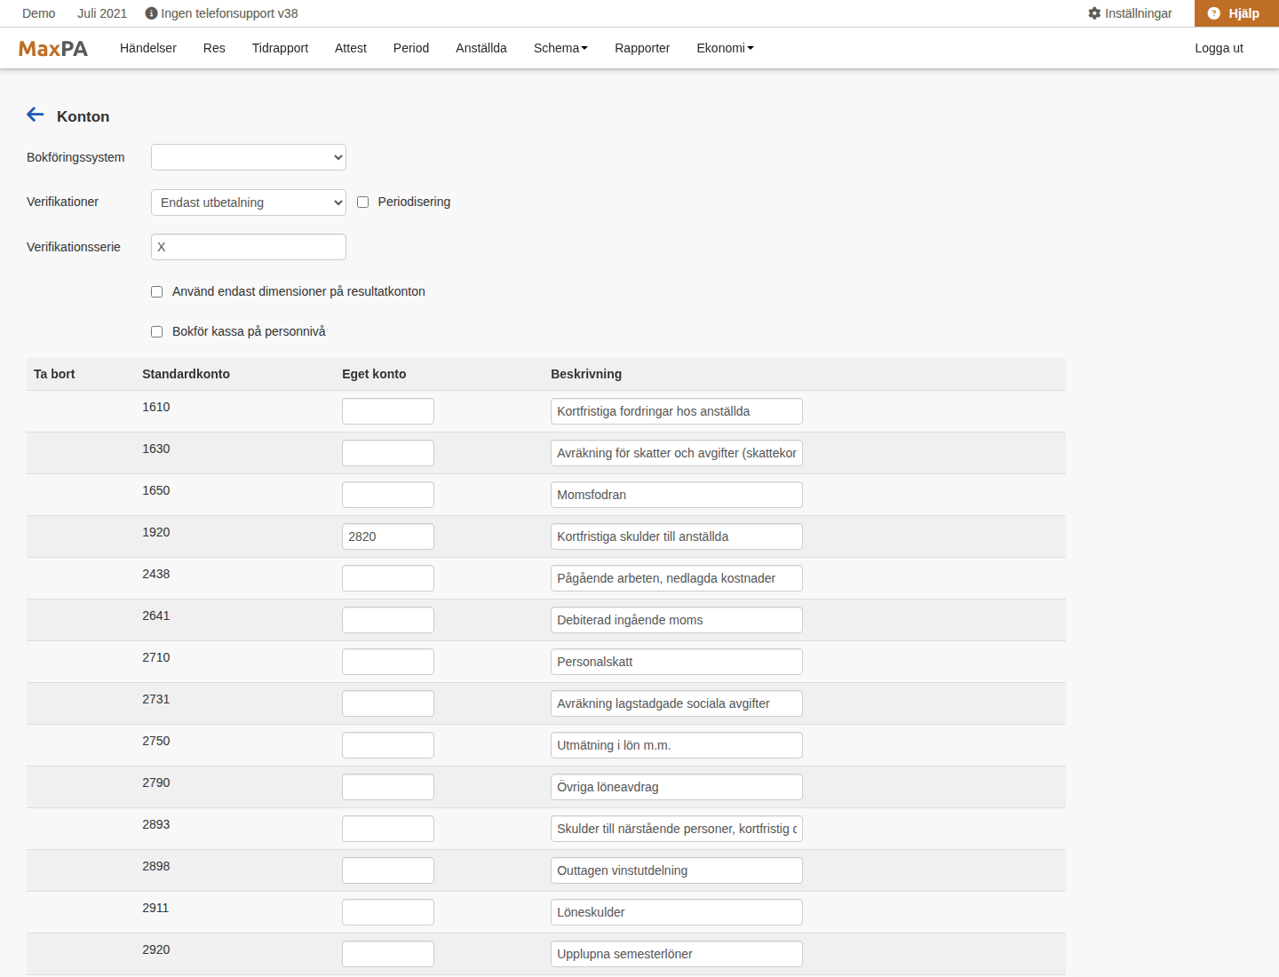Go to the Tidrapport page
1279x977 pixels.
tap(280, 48)
